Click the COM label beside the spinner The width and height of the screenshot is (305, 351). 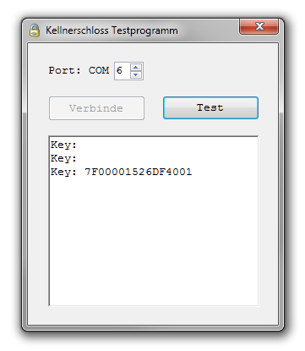(x=99, y=70)
